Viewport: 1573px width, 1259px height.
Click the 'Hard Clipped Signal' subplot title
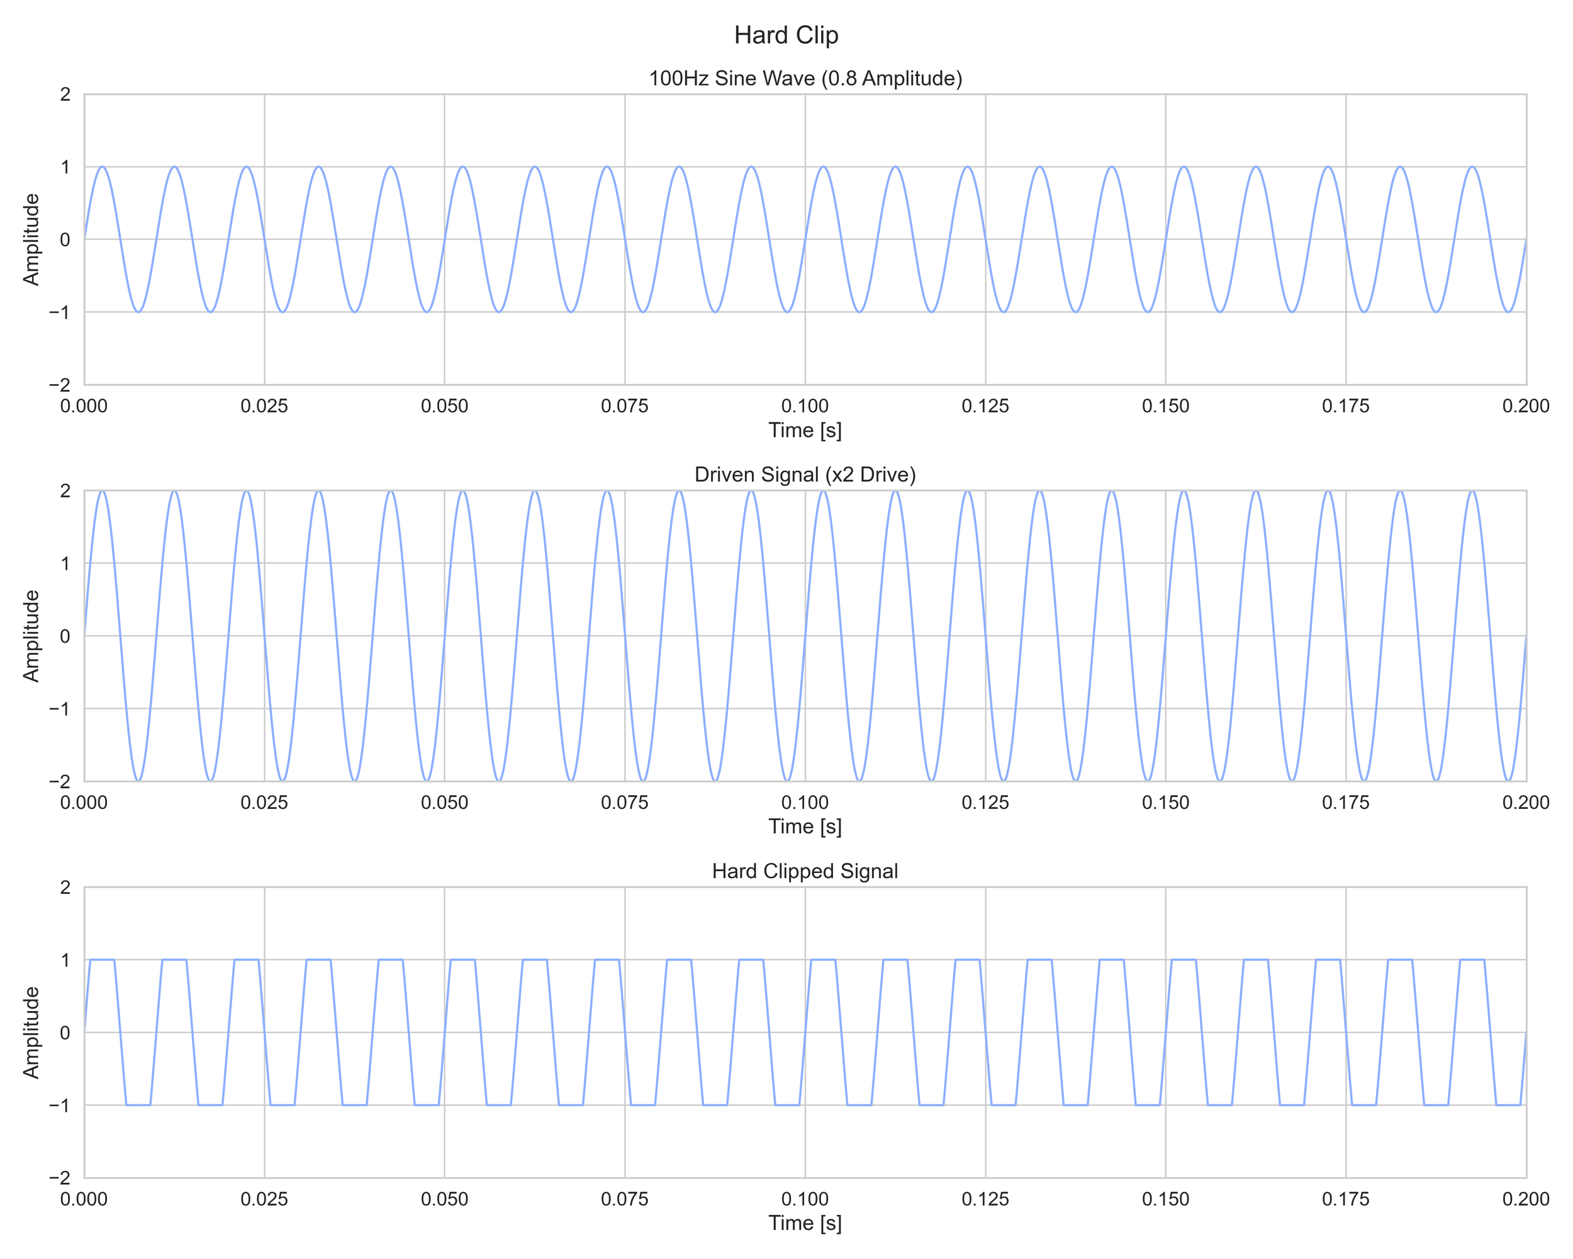coord(805,871)
